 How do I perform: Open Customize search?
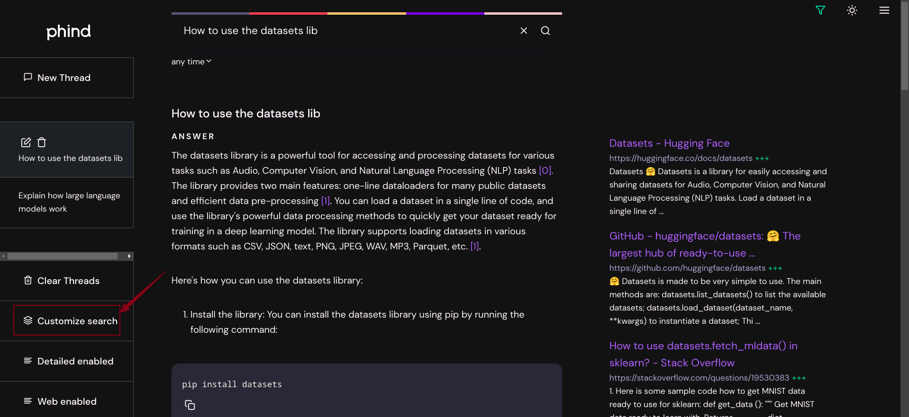67,320
